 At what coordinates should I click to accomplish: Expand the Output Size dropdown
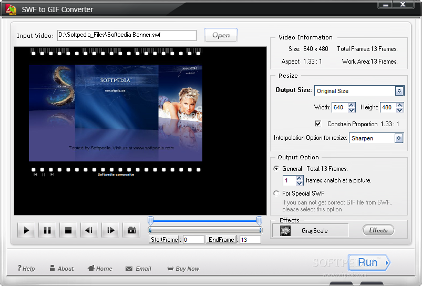[x=399, y=91]
